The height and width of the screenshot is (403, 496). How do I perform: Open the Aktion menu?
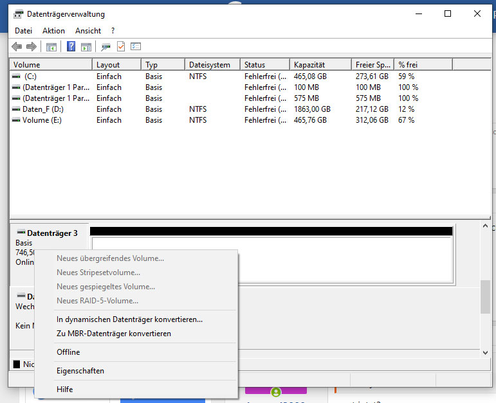pyautogui.click(x=54, y=31)
